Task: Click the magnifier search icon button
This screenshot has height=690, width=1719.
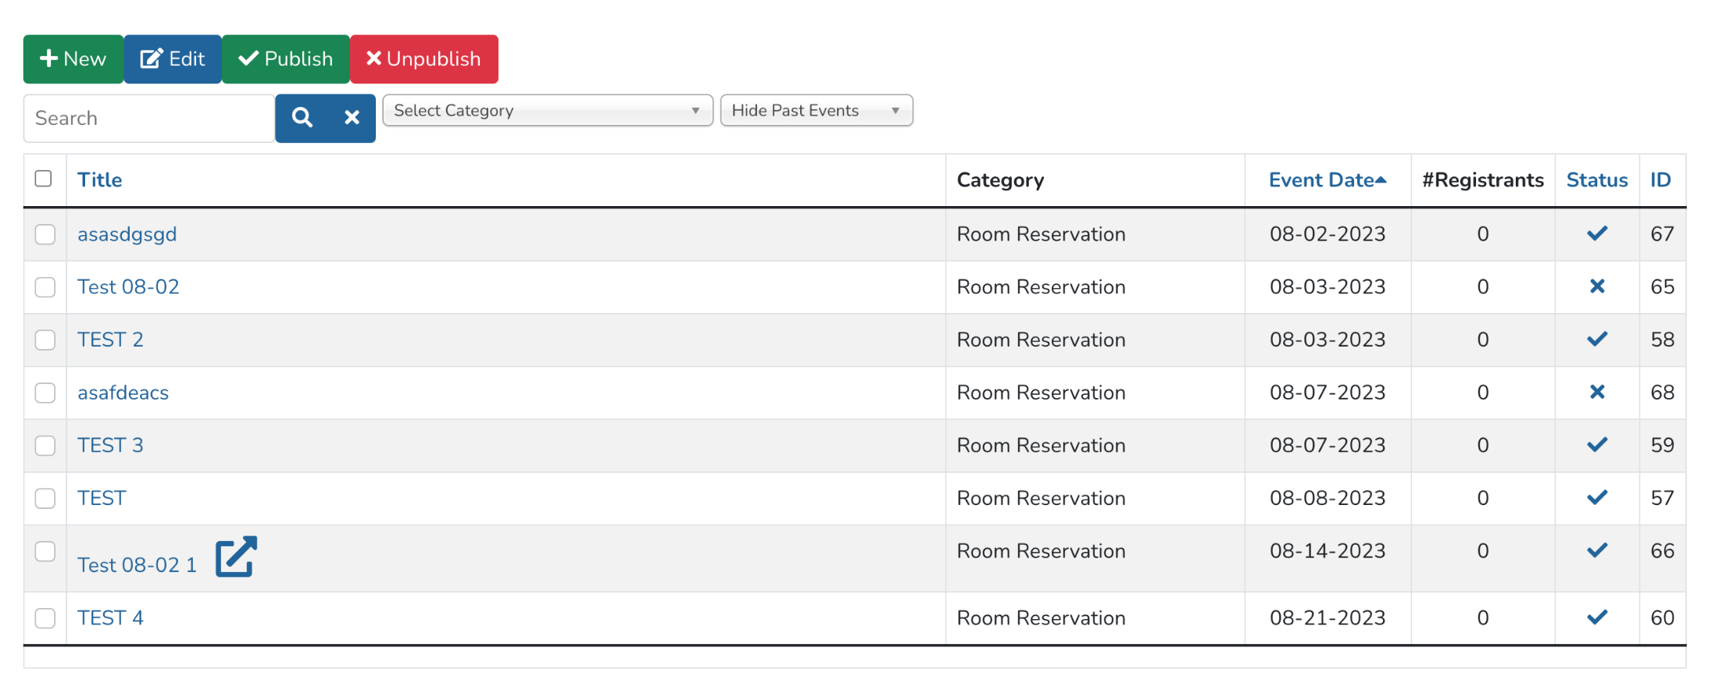Action: [302, 118]
